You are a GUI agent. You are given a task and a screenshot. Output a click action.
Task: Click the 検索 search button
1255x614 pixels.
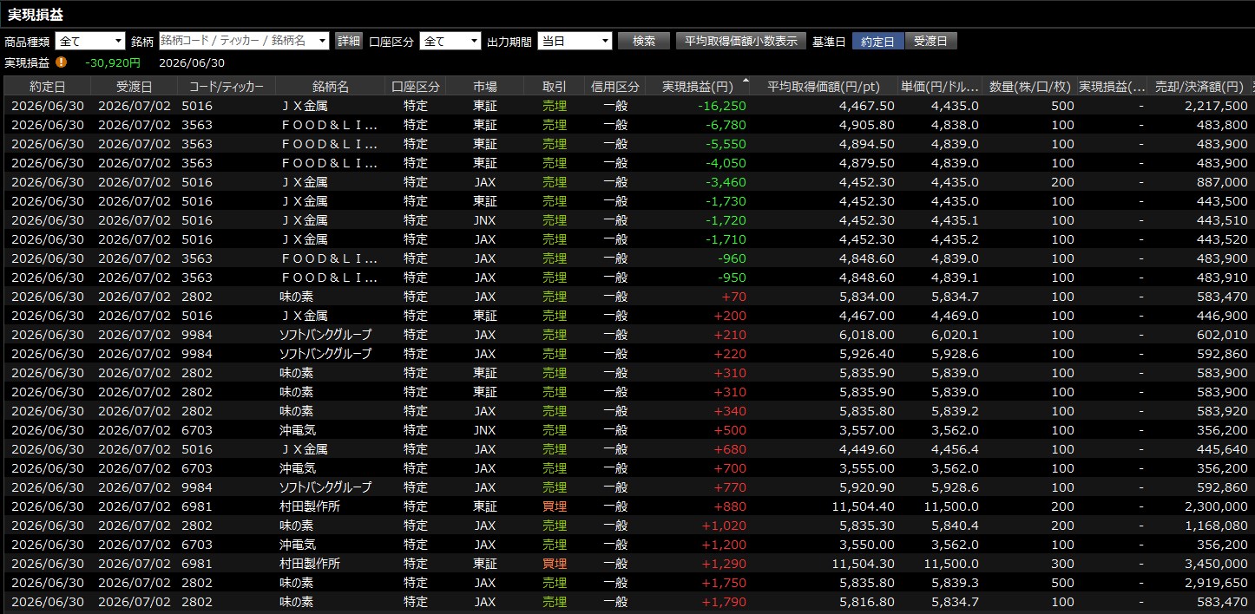[644, 41]
